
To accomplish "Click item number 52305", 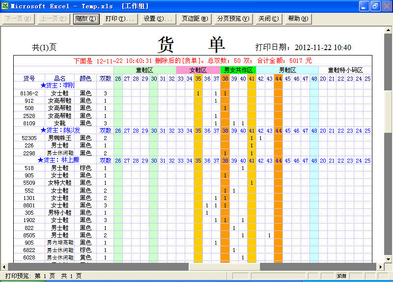I will (29, 138).
